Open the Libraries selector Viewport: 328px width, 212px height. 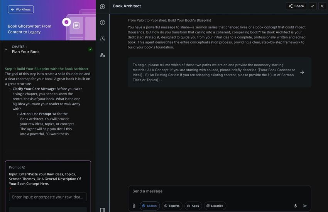pos(215,206)
